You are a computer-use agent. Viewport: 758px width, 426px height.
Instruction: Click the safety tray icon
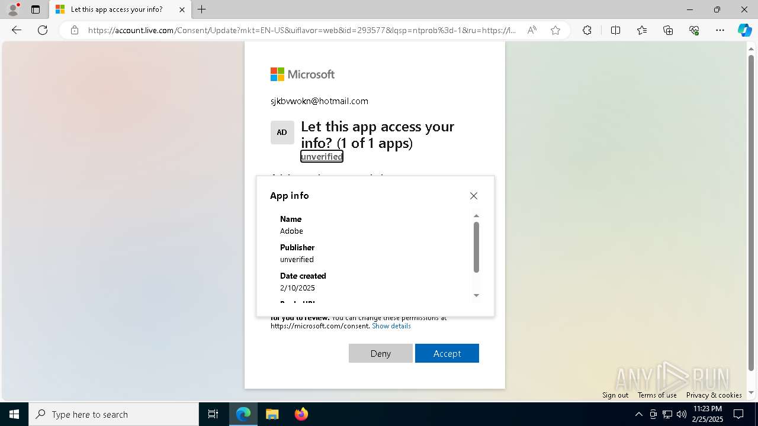pyautogui.click(x=653, y=414)
